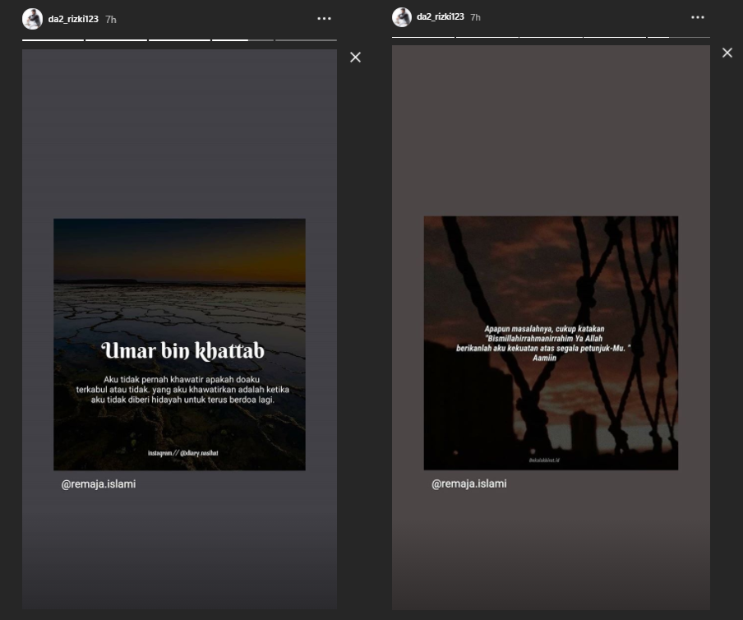Open the three-dot options menu on the right story
The height and width of the screenshot is (620, 743).
(697, 17)
